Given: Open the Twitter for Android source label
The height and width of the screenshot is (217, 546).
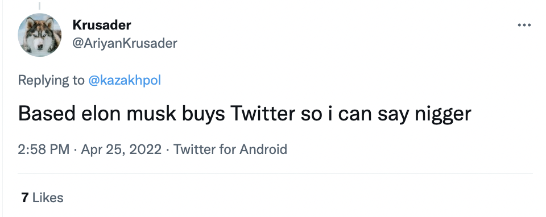Looking at the screenshot, I should pos(230,149).
